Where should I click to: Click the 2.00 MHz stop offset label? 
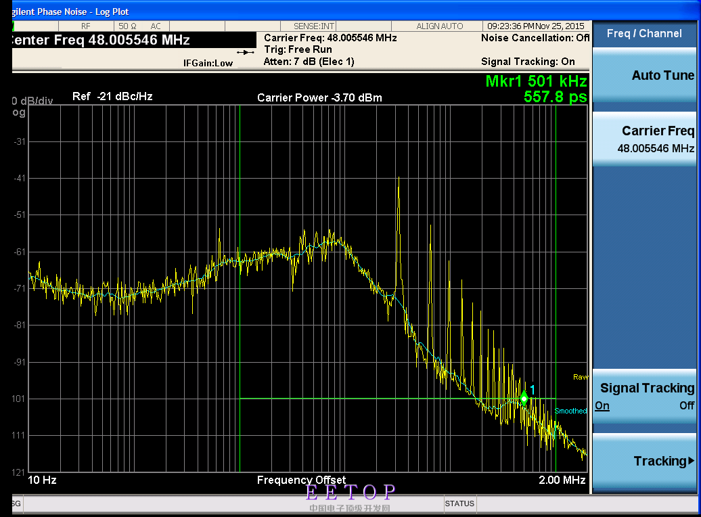(562, 480)
